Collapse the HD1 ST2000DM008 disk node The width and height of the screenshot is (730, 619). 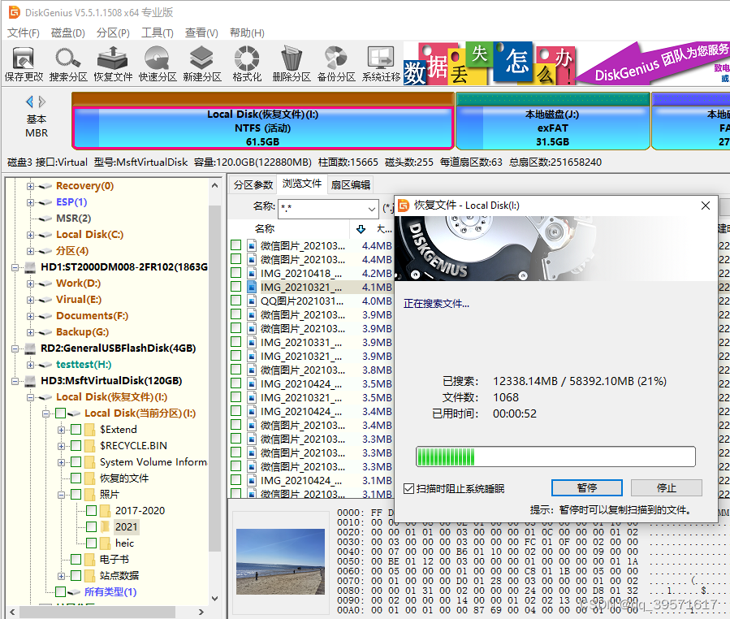[x=15, y=267]
